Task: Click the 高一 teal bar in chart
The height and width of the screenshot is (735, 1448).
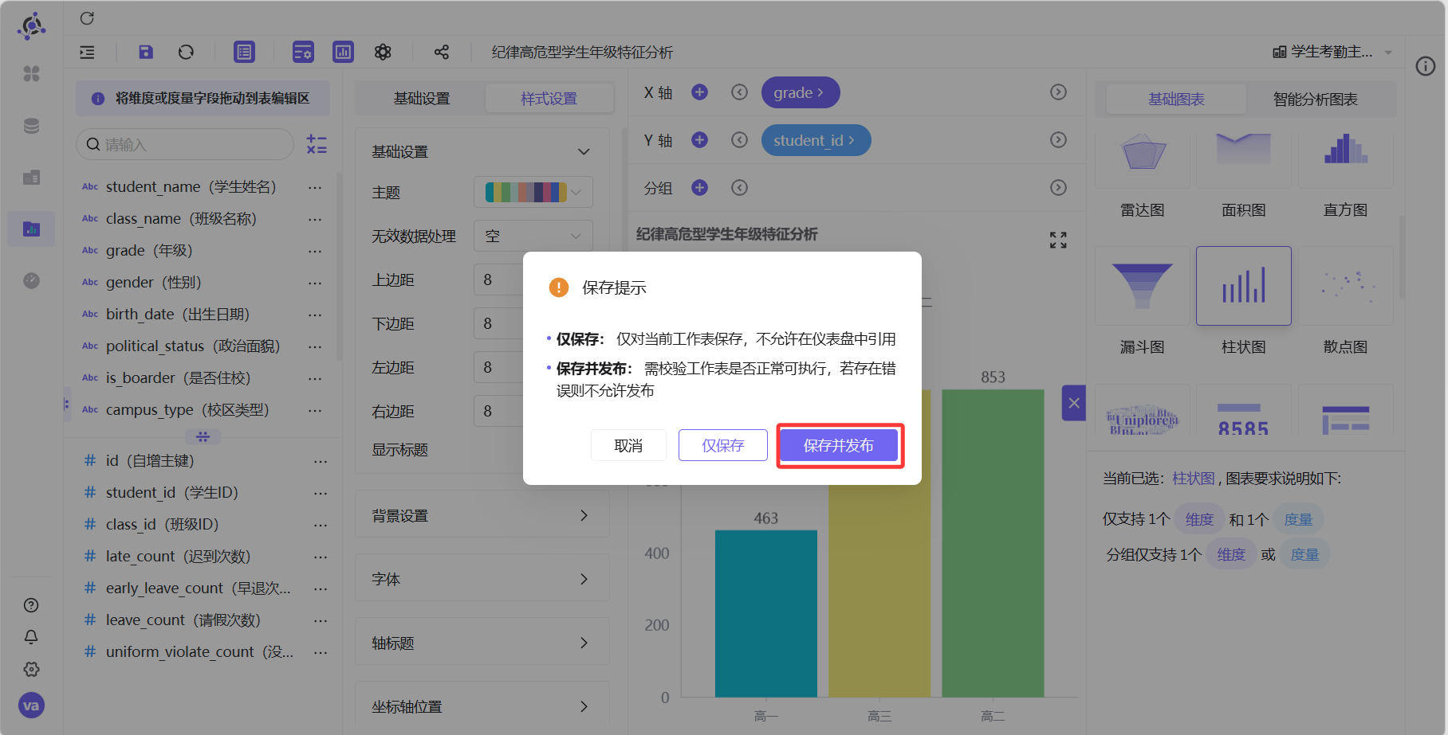Action: coord(765,613)
